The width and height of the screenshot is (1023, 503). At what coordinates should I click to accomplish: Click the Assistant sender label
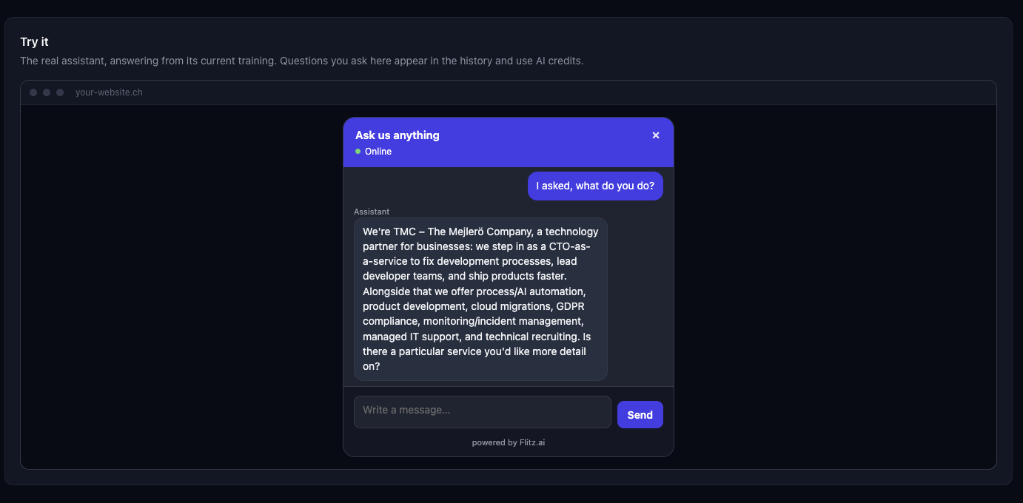click(x=372, y=212)
